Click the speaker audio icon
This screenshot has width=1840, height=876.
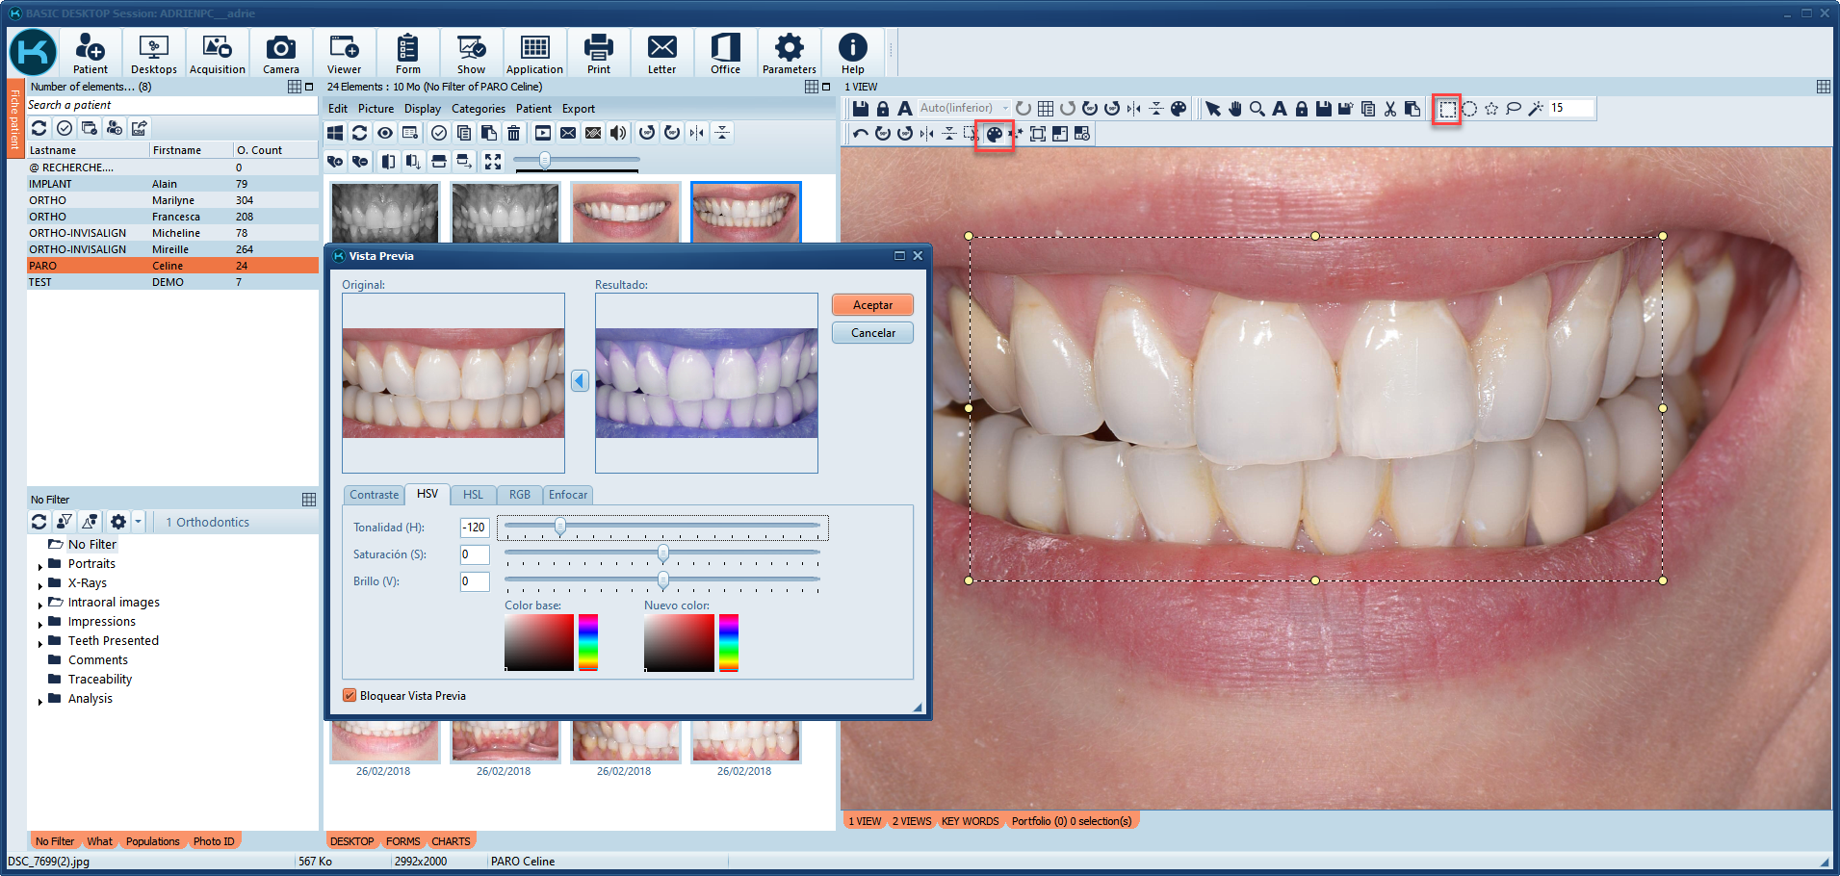(617, 133)
